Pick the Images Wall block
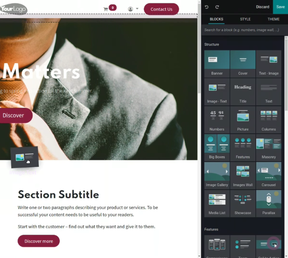The width and height of the screenshot is (288, 258). tap(242, 176)
